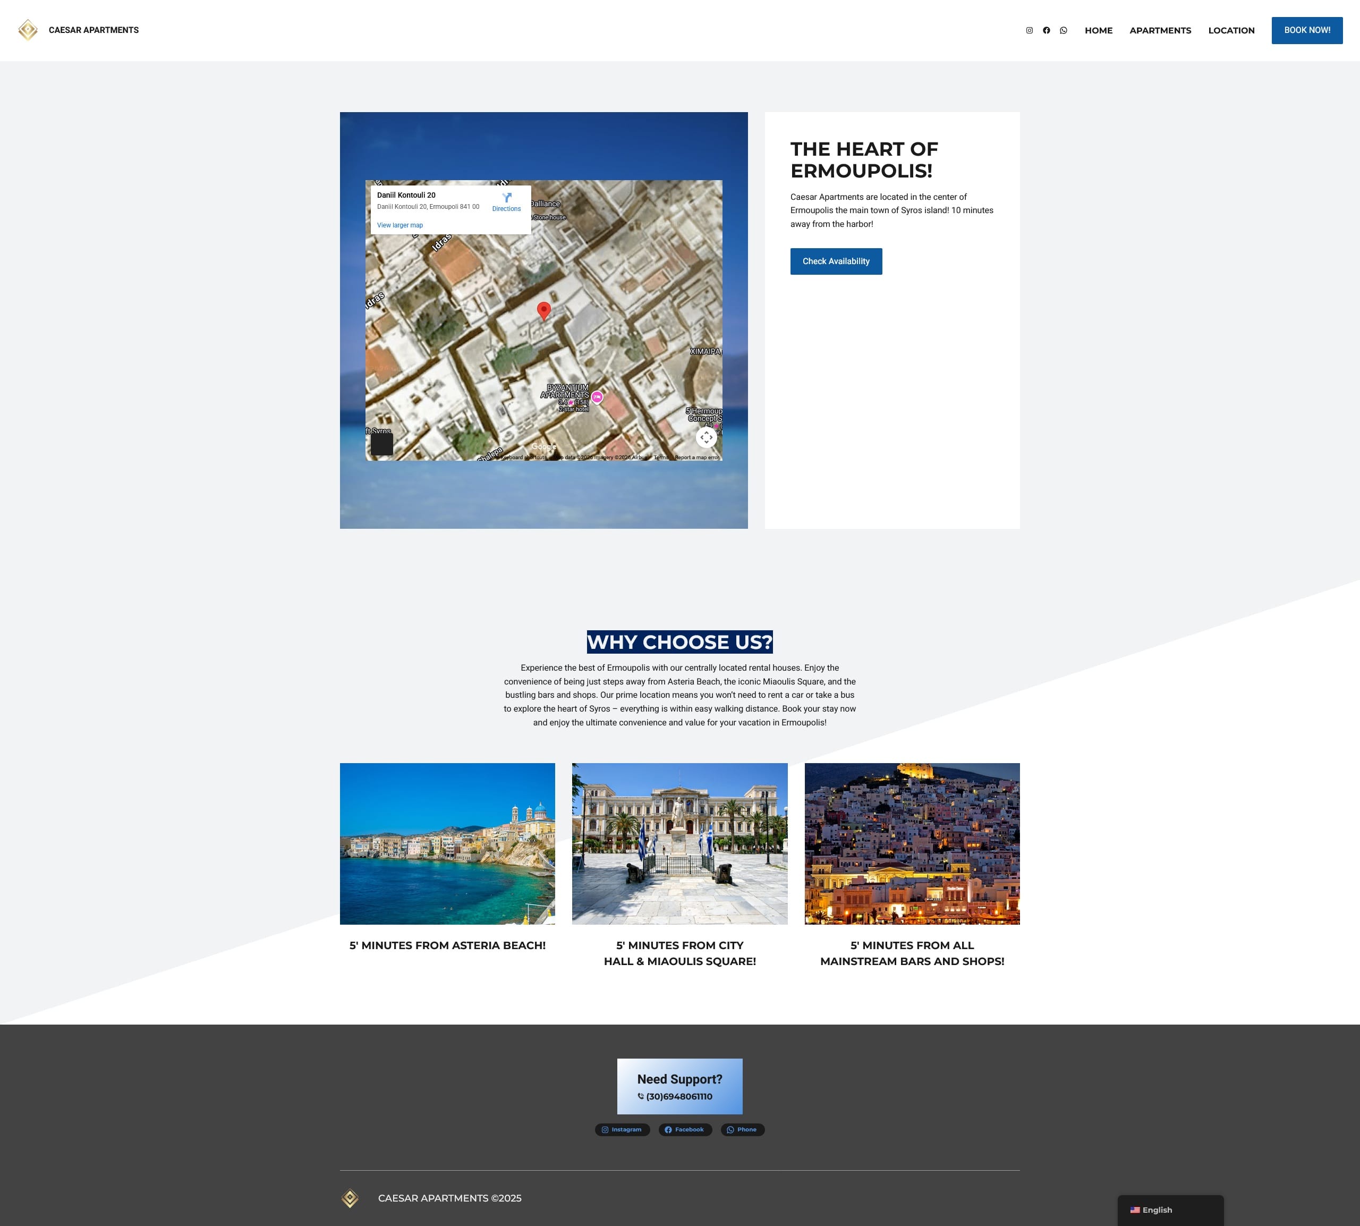Image resolution: width=1360 pixels, height=1226 pixels.
Task: Click the Check Availability button
Action: [x=836, y=261]
